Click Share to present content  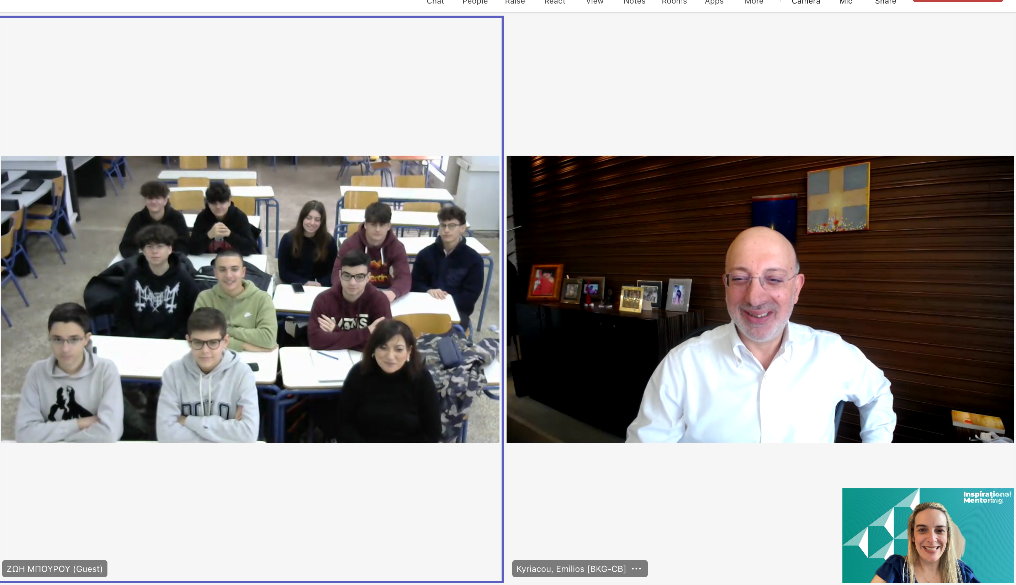885,2
